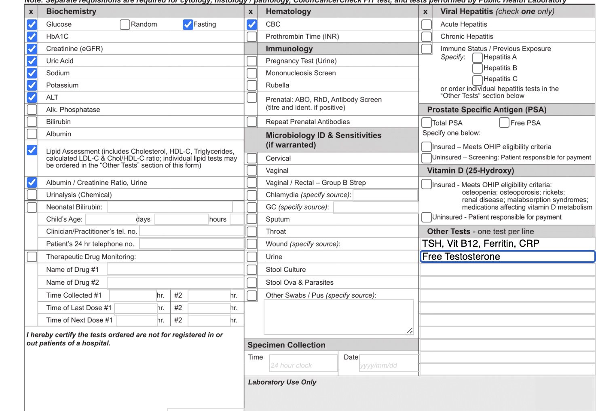This screenshot has height=411, width=596.
Task: Check PSA Uninsured – Screening checkbox
Action: pyautogui.click(x=427, y=158)
